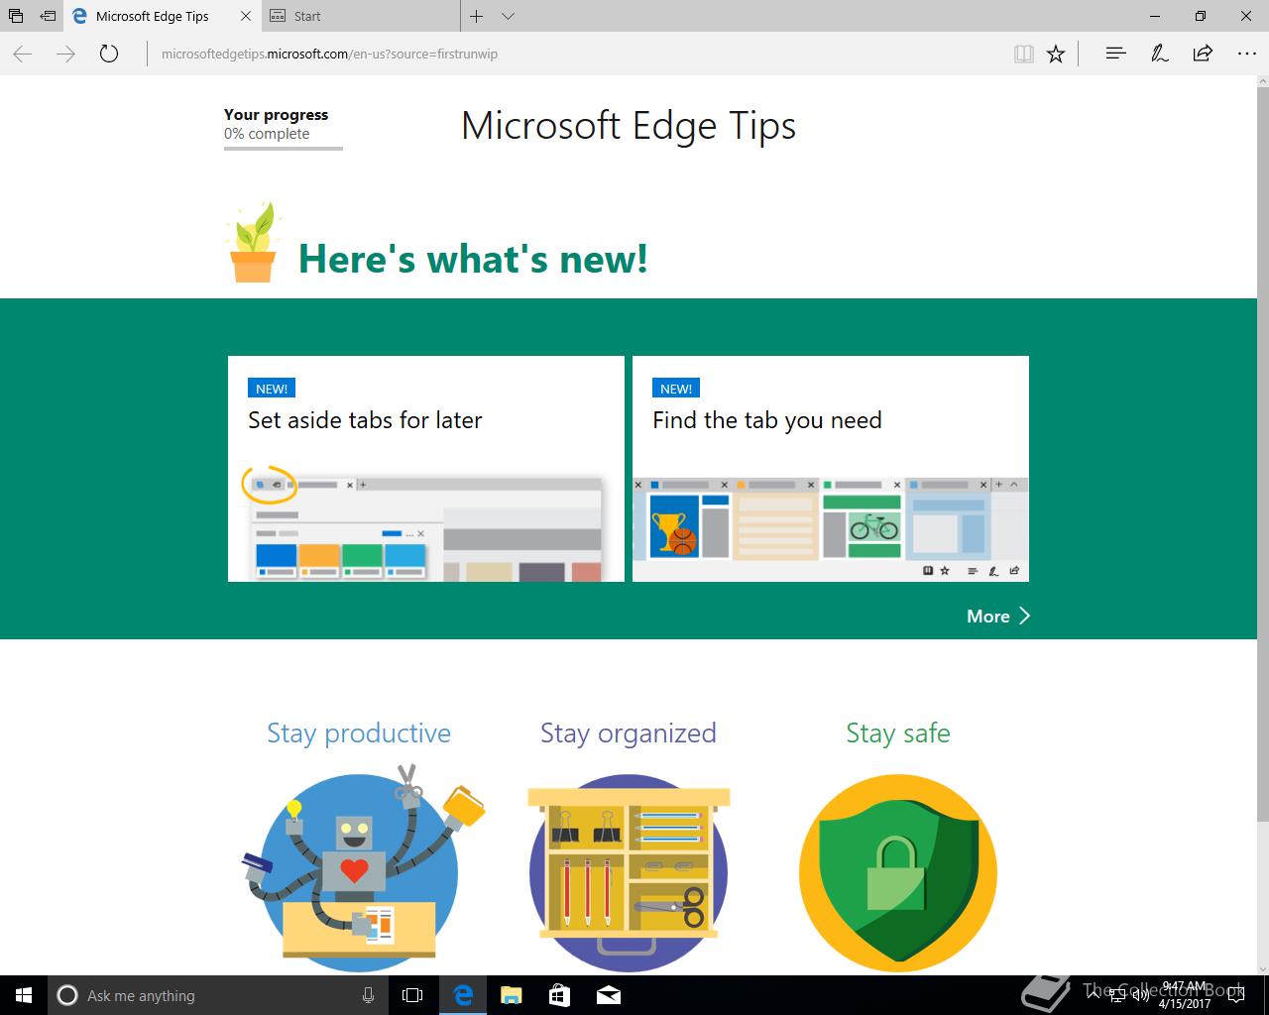Open Reading view book icon
The image size is (1269, 1015).
click(x=1024, y=54)
